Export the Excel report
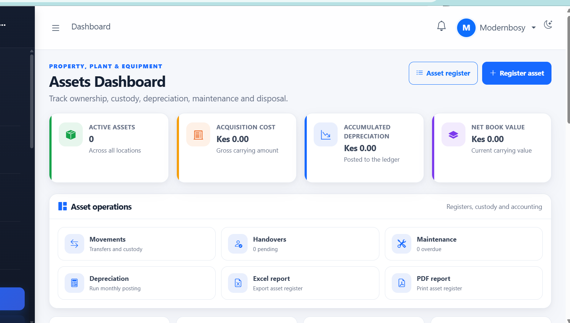 [300, 283]
